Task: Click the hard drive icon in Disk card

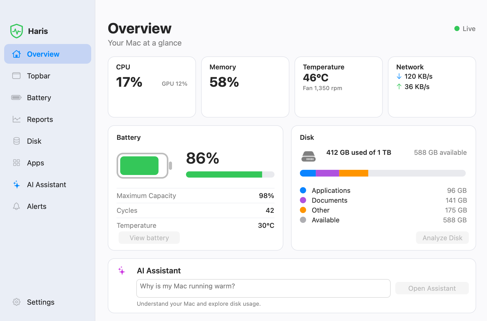Action: (309, 156)
